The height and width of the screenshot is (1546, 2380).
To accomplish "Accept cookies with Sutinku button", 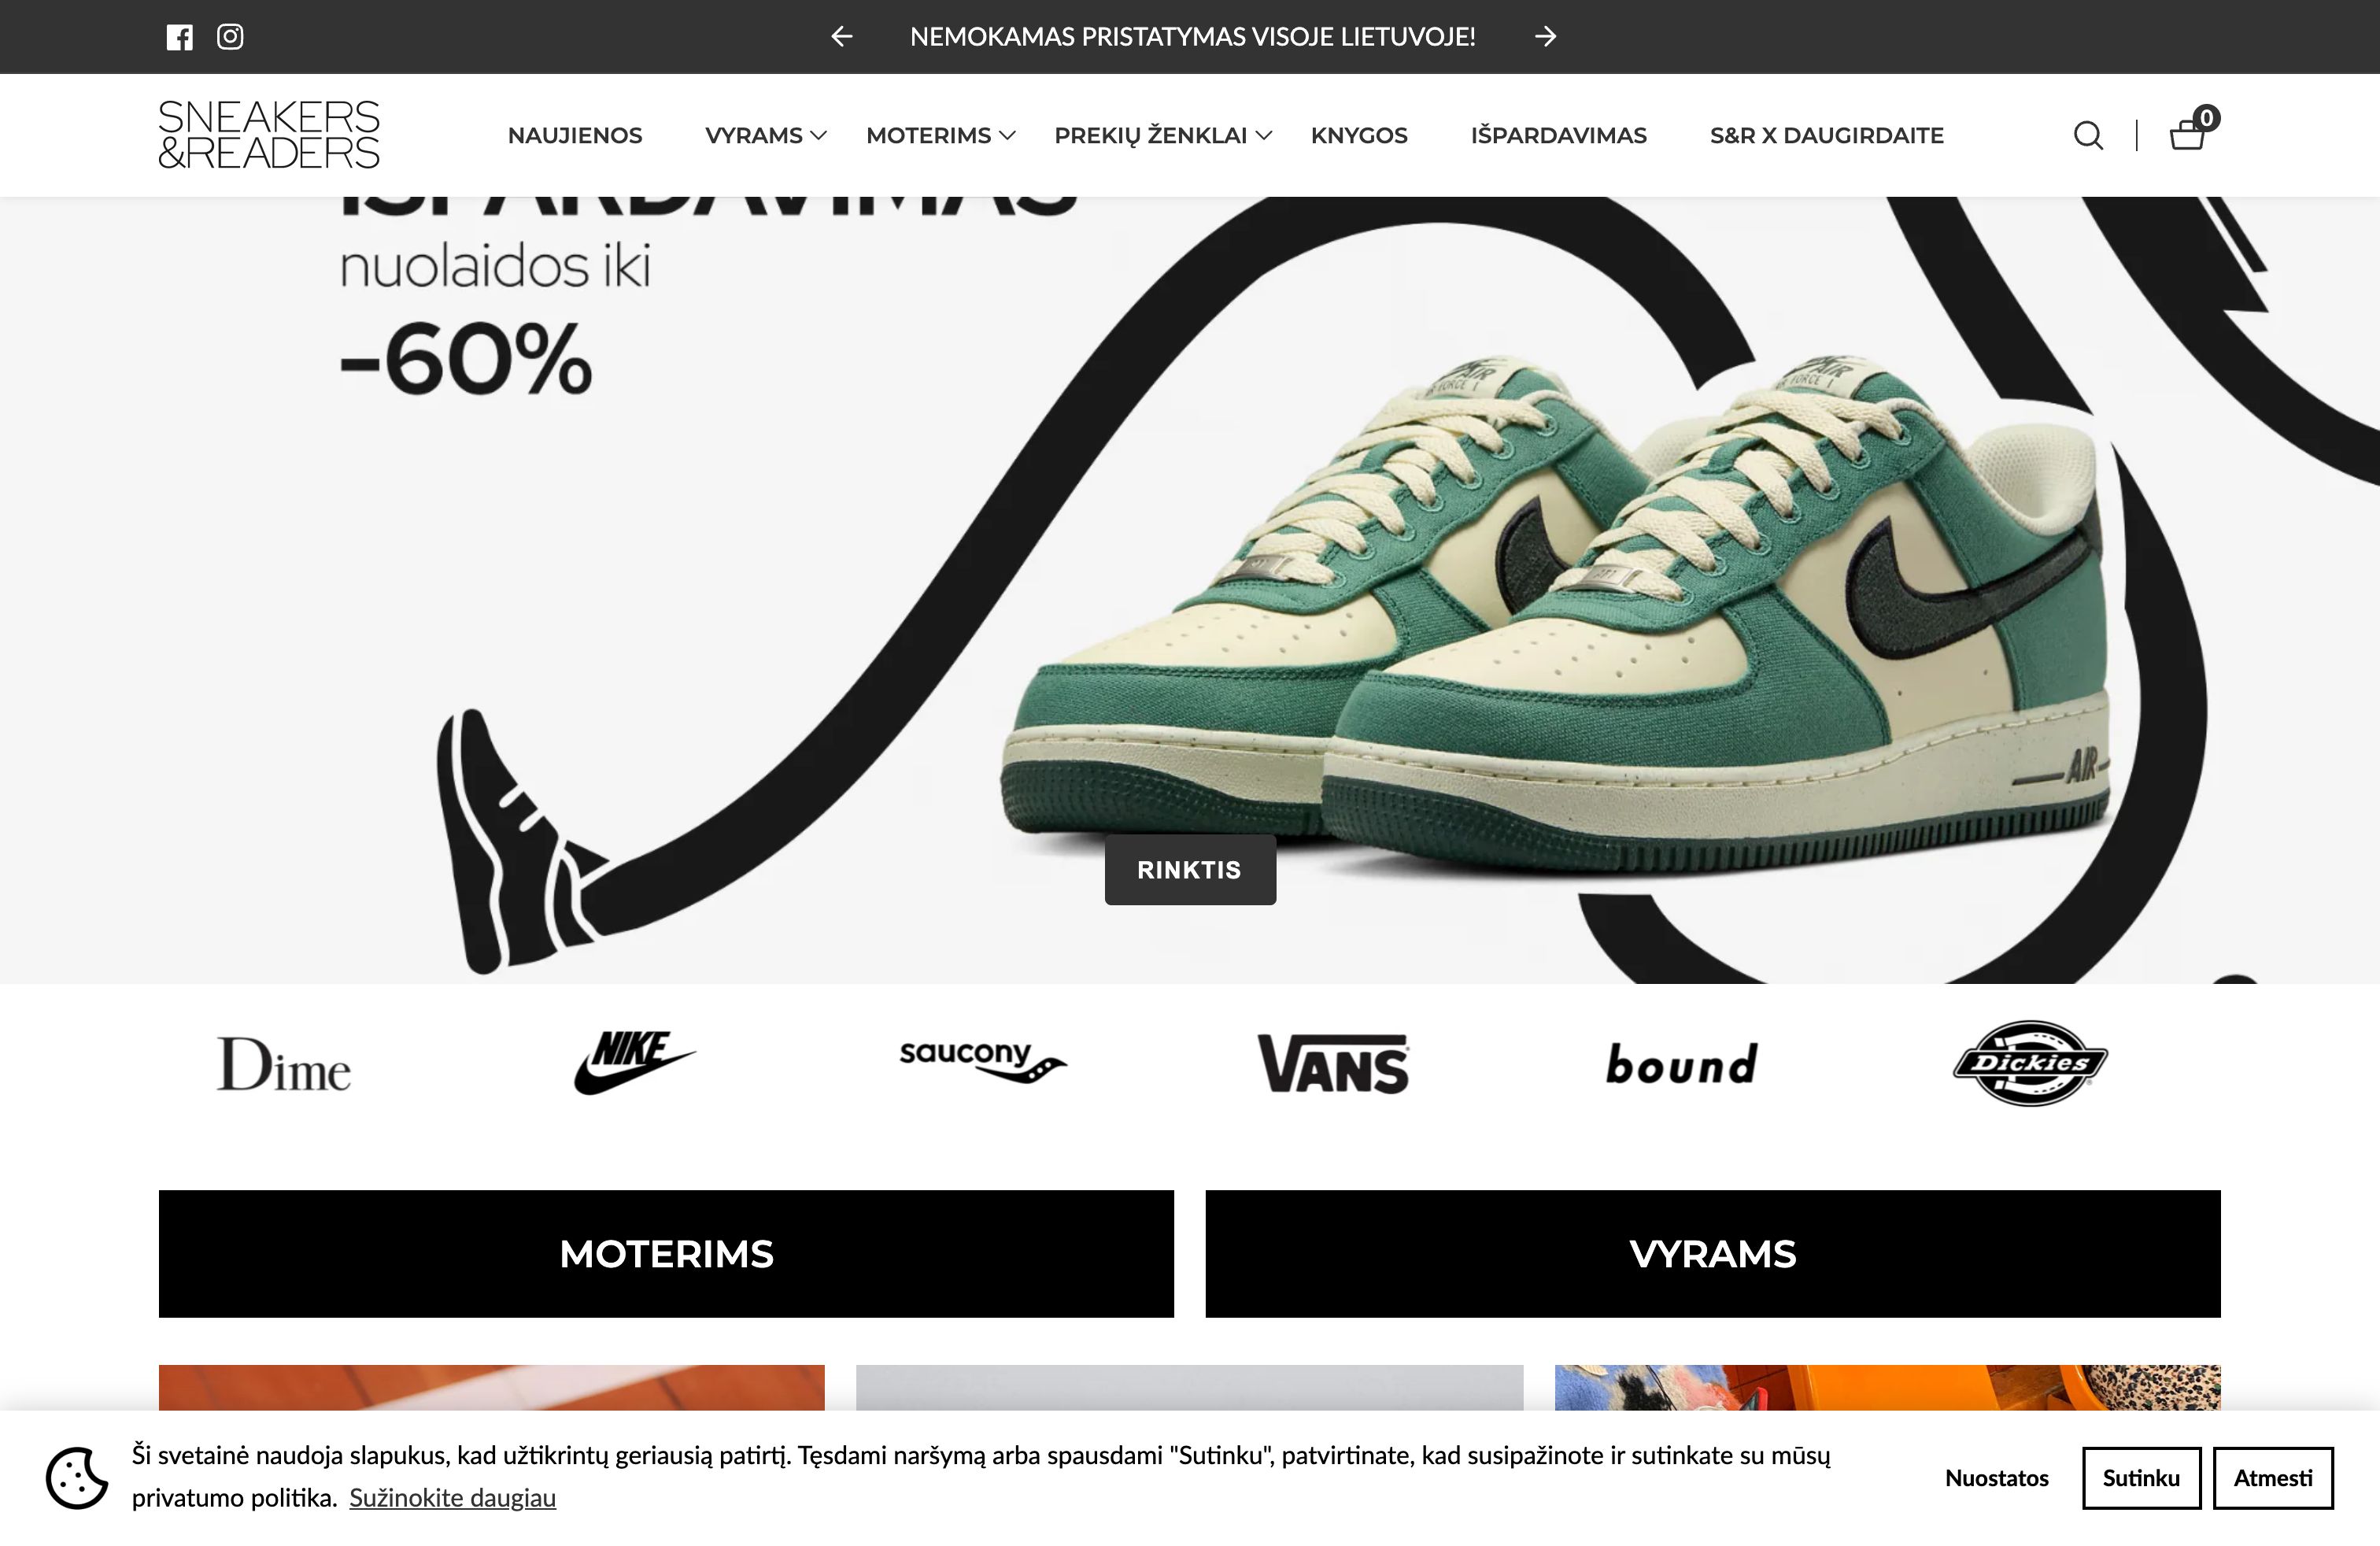I will point(2141,1478).
